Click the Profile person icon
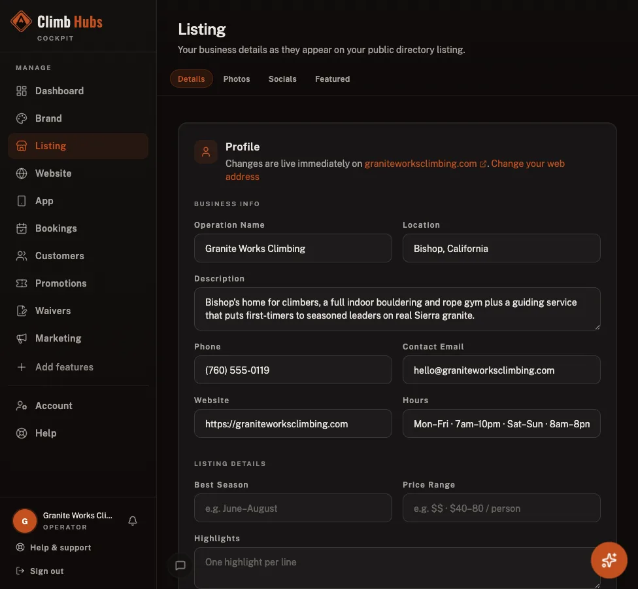Screen dimensions: 638x589 click(x=206, y=152)
